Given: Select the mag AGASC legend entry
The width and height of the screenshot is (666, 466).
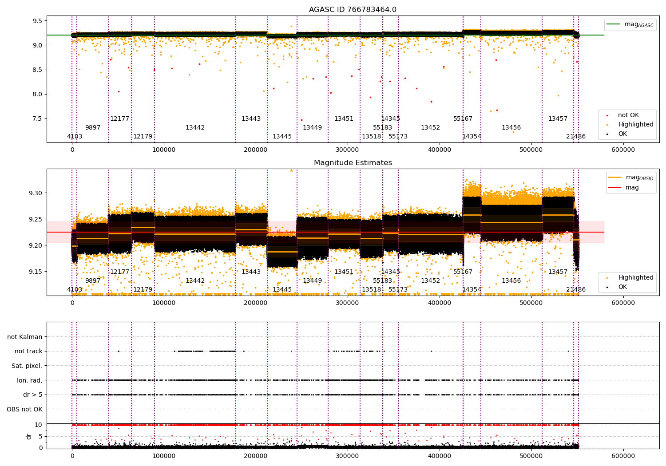Looking at the screenshot, I should (639, 24).
